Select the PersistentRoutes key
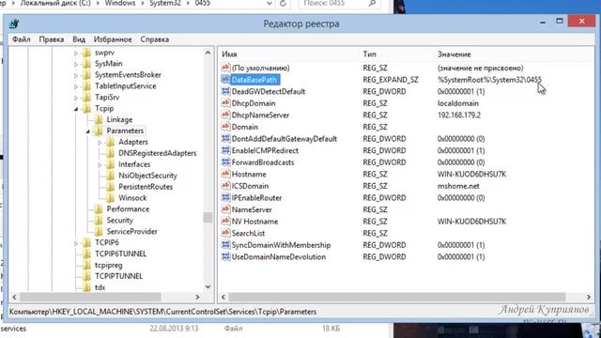The height and width of the screenshot is (338, 601). point(146,187)
